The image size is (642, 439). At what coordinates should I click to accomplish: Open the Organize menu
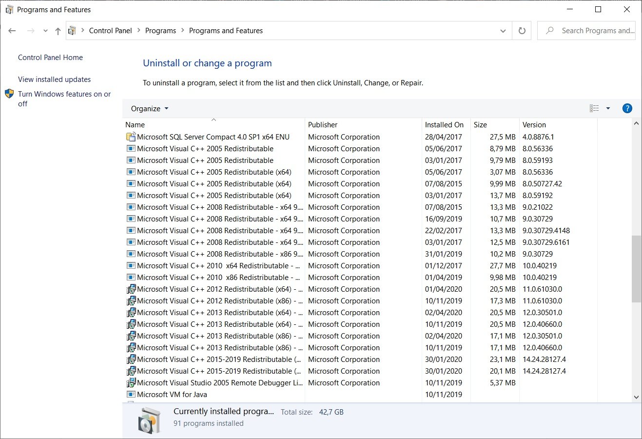pyautogui.click(x=149, y=109)
